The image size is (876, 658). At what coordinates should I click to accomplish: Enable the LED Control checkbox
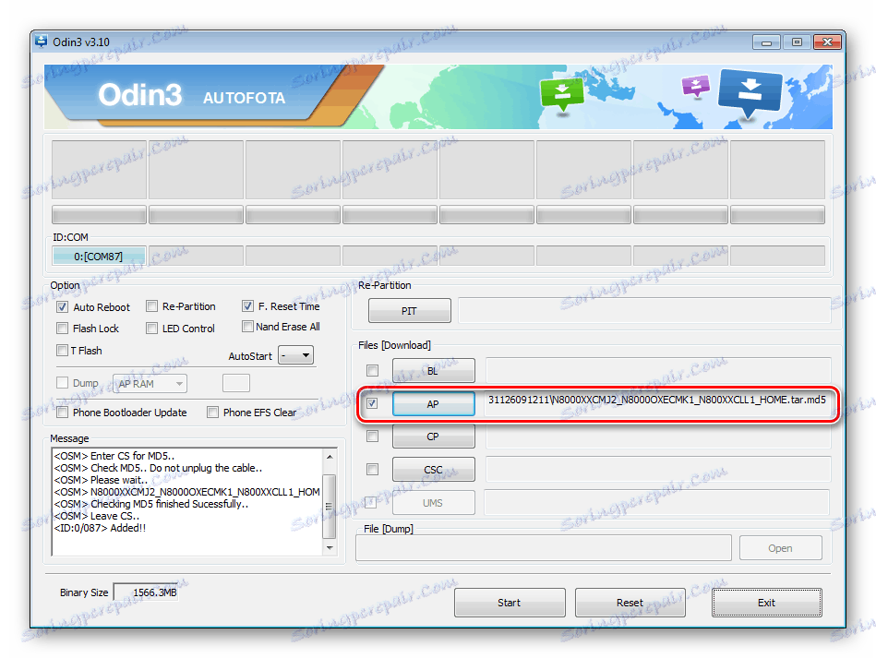click(x=151, y=329)
